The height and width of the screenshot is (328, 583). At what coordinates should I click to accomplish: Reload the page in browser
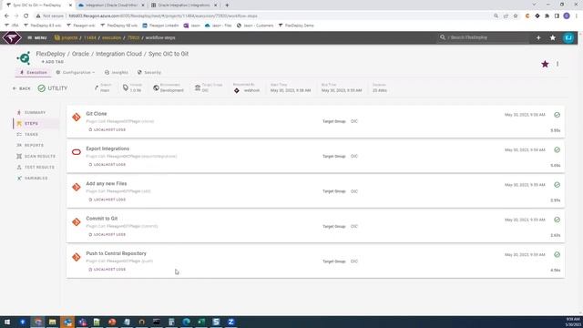tap(26, 16)
